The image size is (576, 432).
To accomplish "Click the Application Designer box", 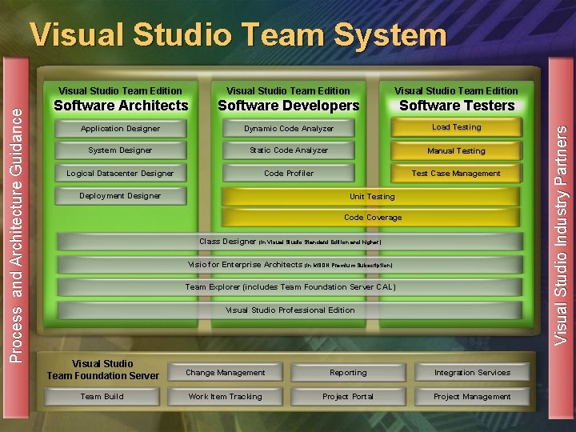I will pyautogui.click(x=121, y=129).
